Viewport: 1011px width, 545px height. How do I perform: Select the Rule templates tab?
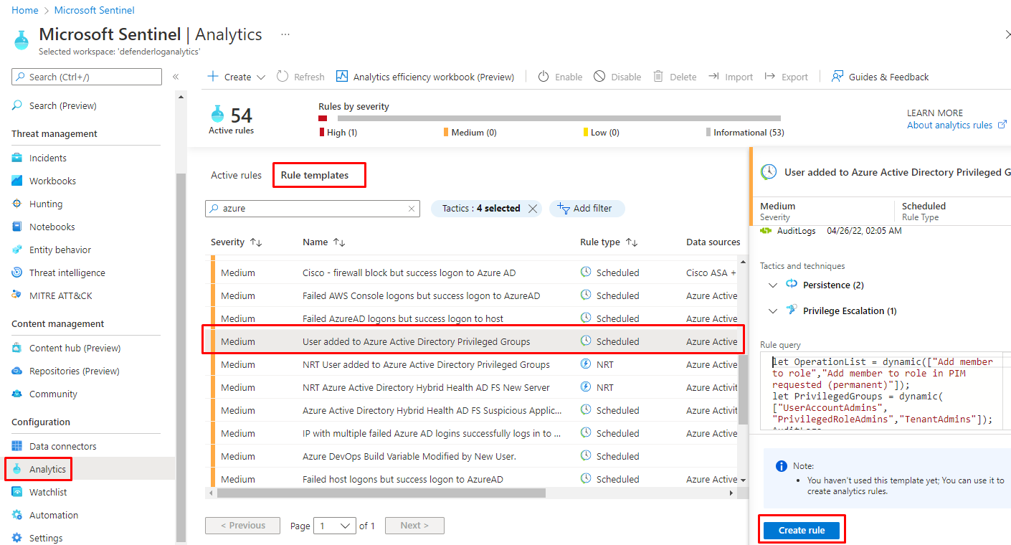point(315,175)
